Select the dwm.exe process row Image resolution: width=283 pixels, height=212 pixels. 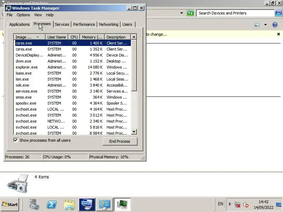click(73, 61)
